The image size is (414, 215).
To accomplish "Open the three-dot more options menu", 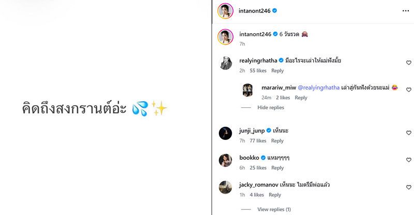I will pyautogui.click(x=405, y=10).
